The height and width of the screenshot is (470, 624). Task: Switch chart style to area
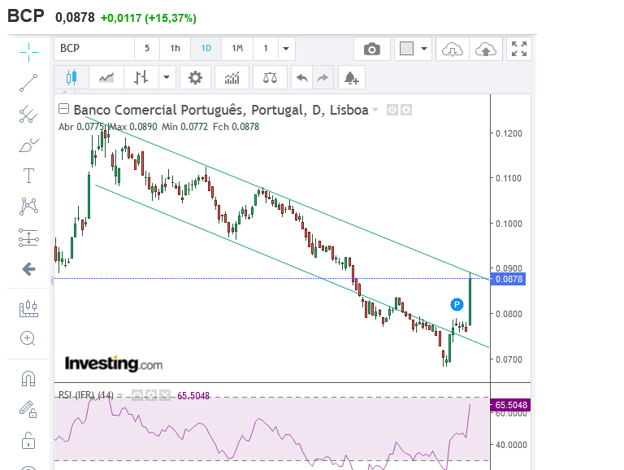[x=106, y=77]
